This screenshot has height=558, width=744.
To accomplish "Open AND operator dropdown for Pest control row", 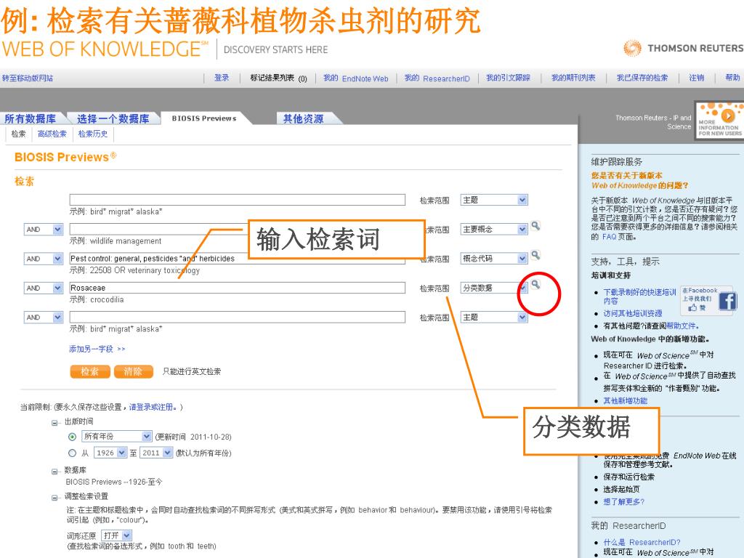I will click(43, 259).
